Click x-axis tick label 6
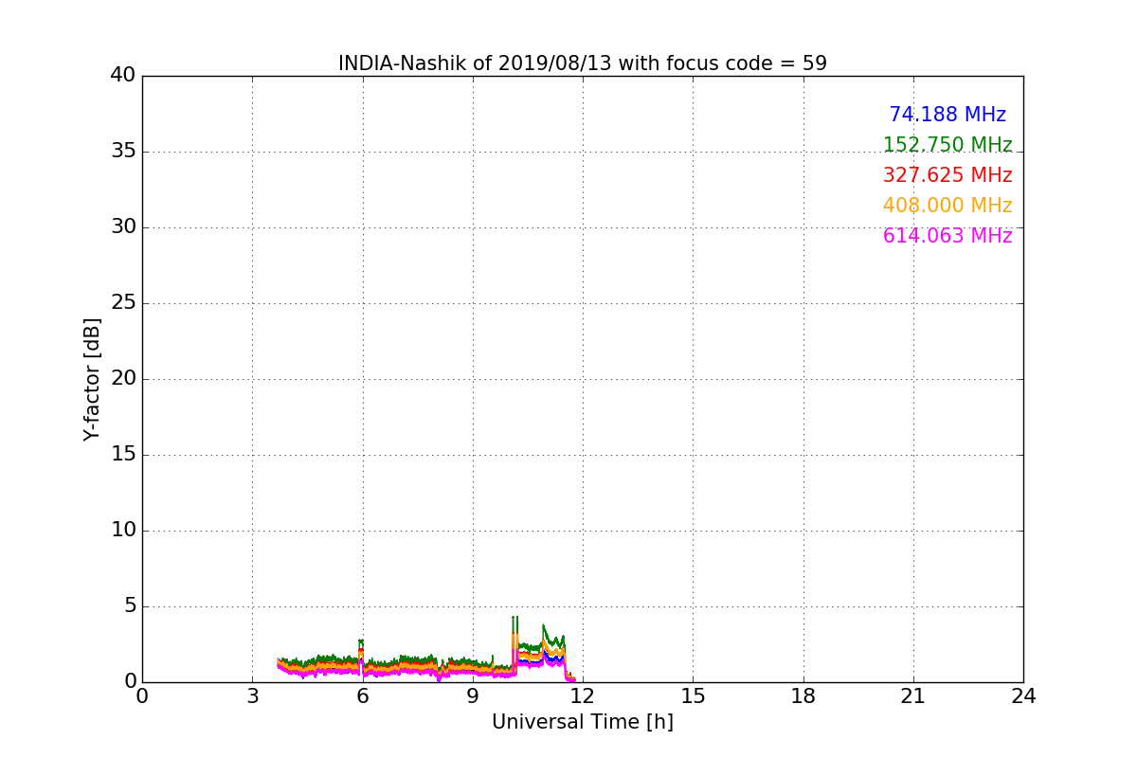The image size is (1137, 758). point(363,696)
